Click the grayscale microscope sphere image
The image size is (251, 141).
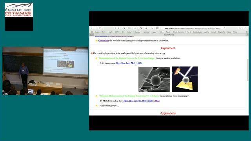pyautogui.click(x=154, y=80)
